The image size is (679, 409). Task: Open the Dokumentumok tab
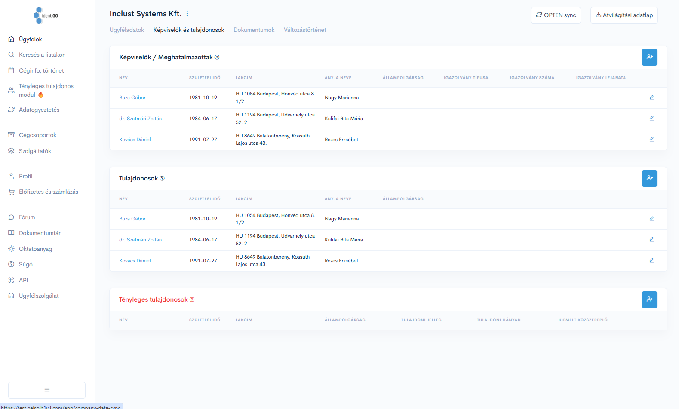point(254,30)
